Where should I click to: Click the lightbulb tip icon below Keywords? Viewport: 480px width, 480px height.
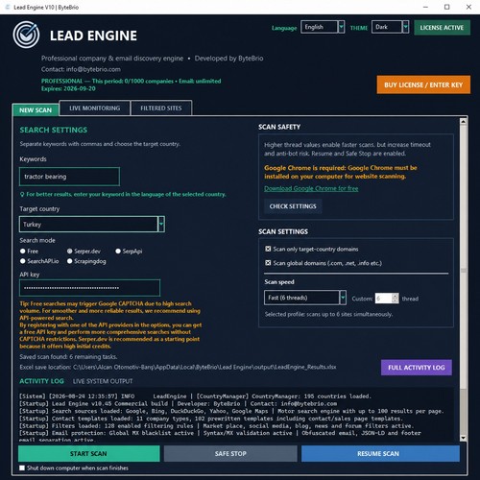click(22, 194)
